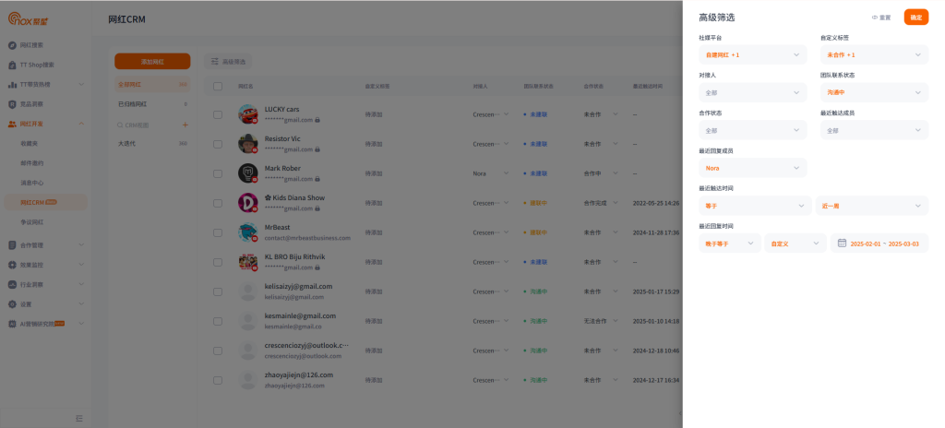
Task: Open 邮件邀约 in the sidebar menu
Action: pyautogui.click(x=33, y=162)
